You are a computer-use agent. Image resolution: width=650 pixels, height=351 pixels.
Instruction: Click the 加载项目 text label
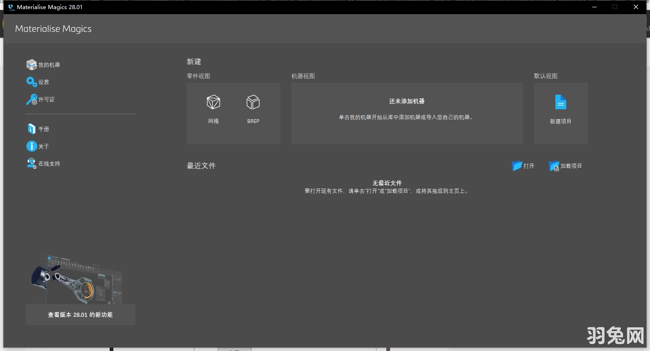click(x=570, y=166)
